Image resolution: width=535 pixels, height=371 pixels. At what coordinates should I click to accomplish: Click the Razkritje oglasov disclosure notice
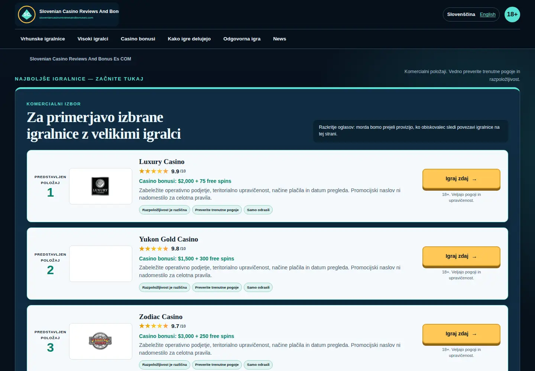pyautogui.click(x=411, y=131)
